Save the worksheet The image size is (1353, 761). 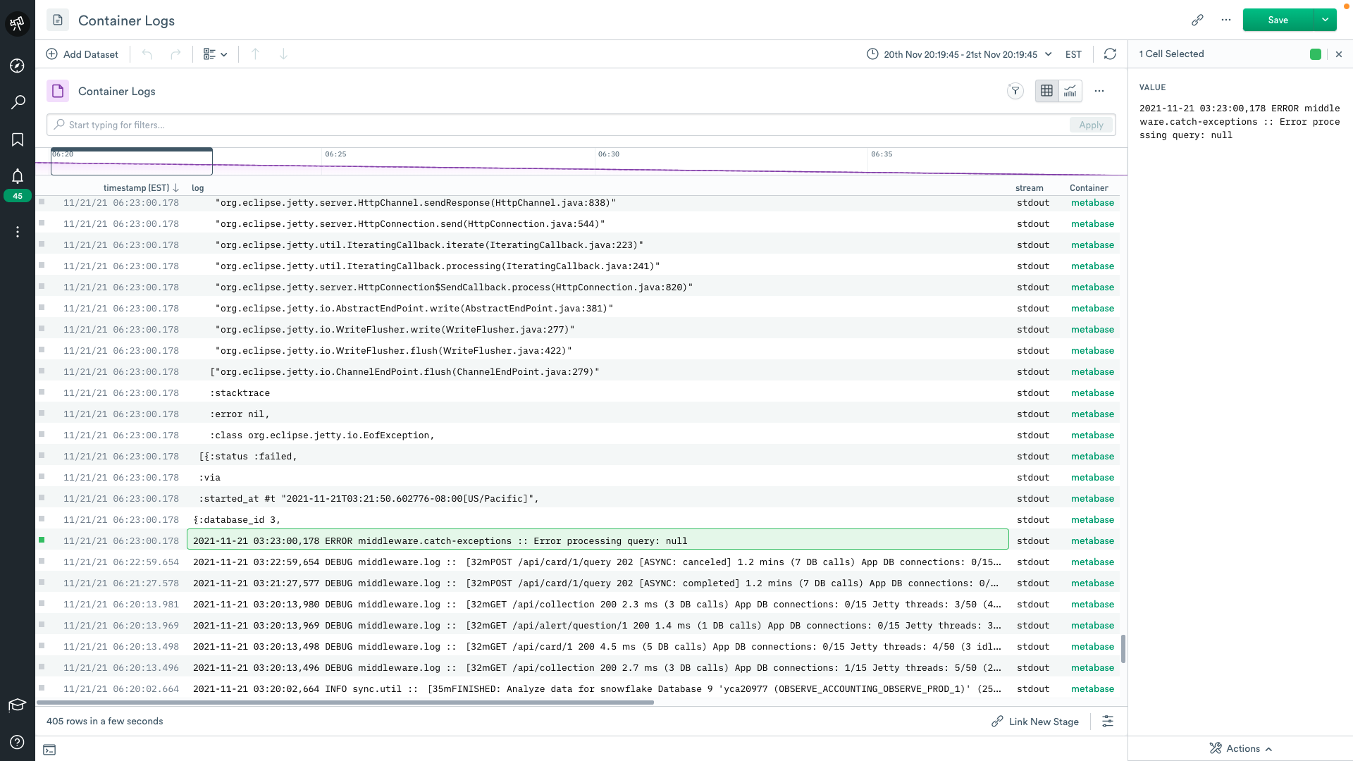[1278, 20]
